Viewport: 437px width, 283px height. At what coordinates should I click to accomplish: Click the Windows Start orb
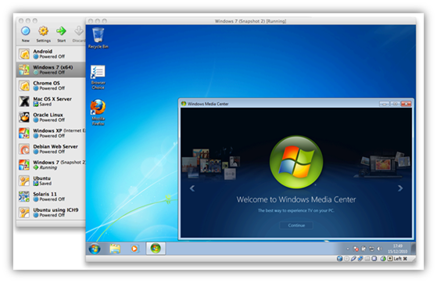[95, 249]
